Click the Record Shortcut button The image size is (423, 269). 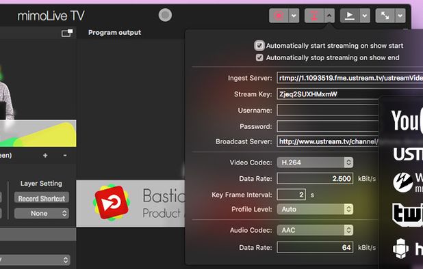click(x=42, y=199)
